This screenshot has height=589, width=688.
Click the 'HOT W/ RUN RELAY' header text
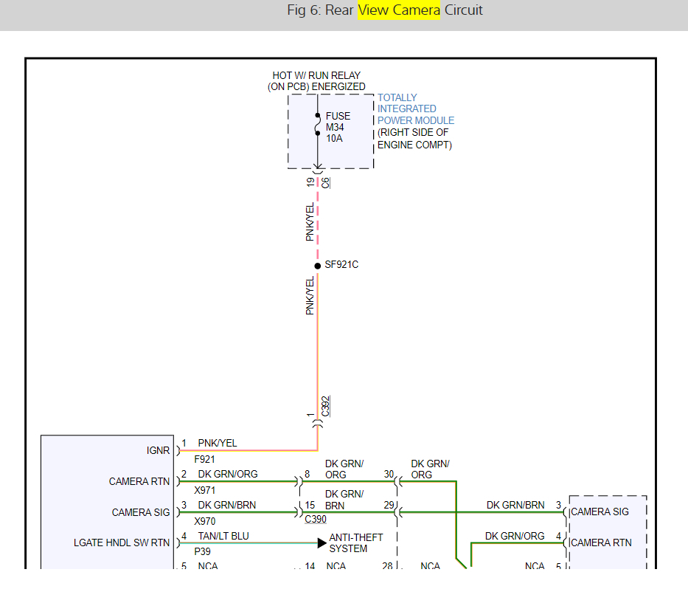pyautogui.click(x=316, y=75)
